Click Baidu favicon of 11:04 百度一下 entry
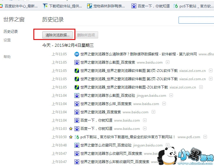This screenshot has height=166, width=214. point(77,120)
